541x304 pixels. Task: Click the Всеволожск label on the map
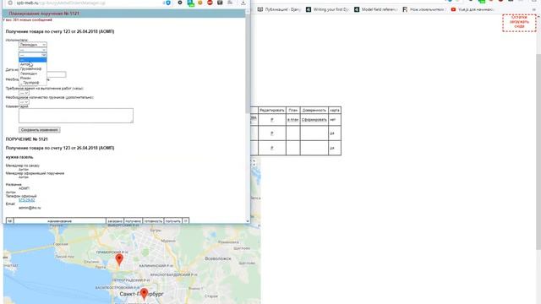(x=218, y=258)
